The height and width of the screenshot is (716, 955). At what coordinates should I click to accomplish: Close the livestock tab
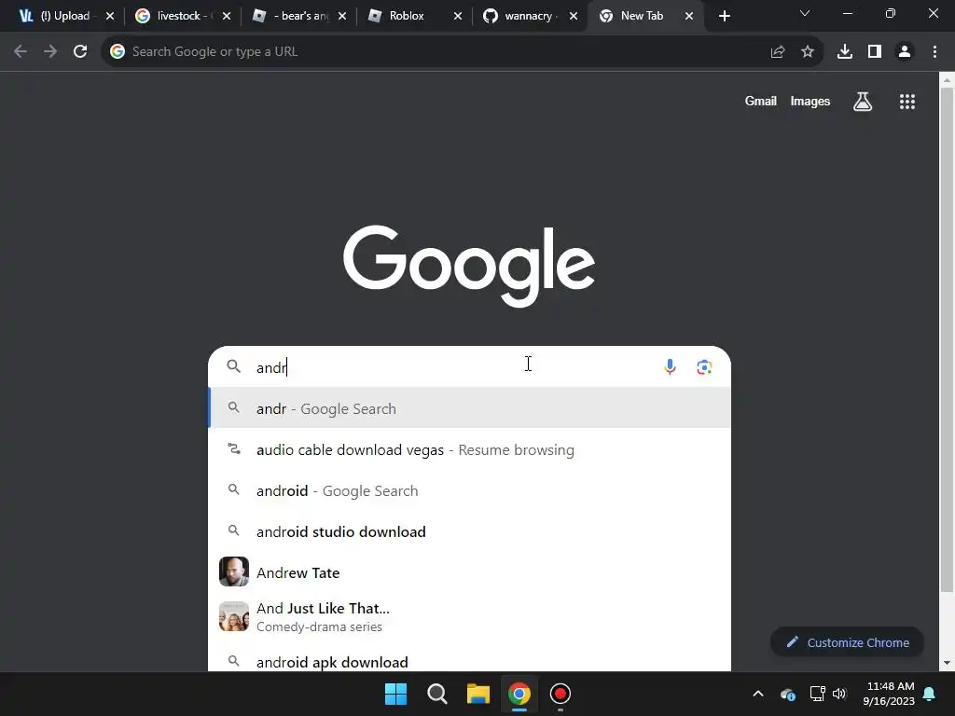[x=226, y=17]
